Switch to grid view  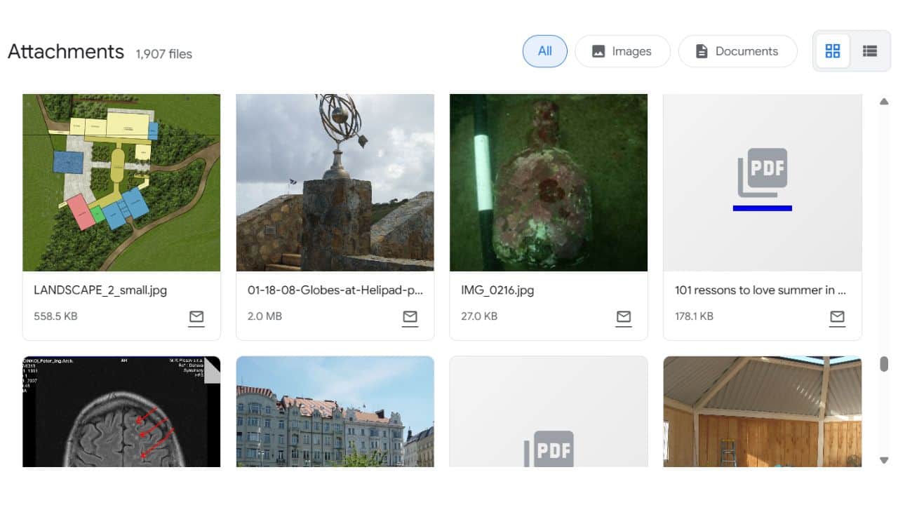coord(833,51)
